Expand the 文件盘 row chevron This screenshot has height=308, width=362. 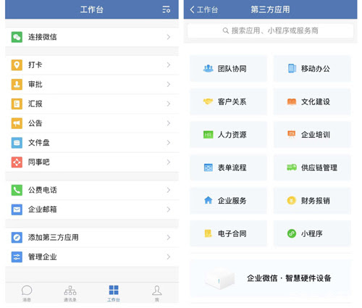(x=169, y=143)
